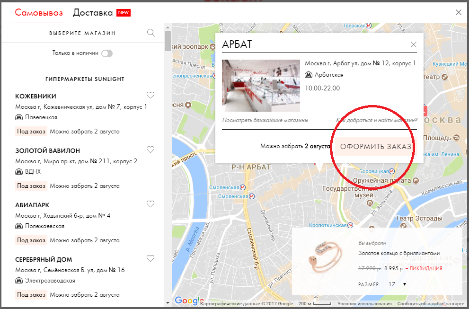The width and height of the screenshot is (469, 309).
Task: Mark Серебряный Дом store as favorite
Action: pos(150,258)
